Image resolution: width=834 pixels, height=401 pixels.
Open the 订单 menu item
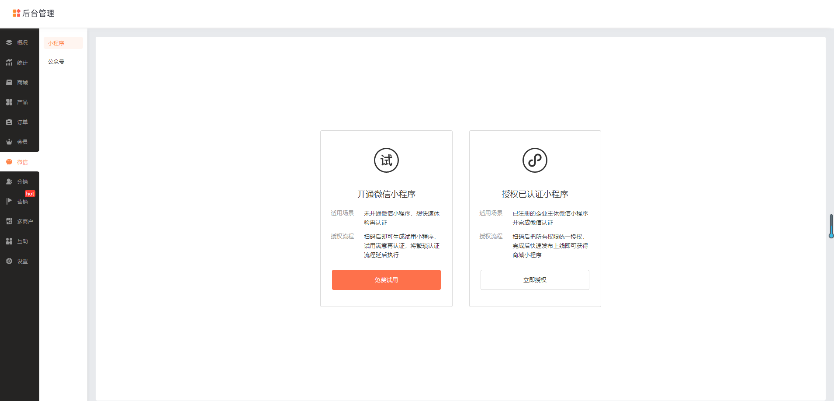coord(20,122)
